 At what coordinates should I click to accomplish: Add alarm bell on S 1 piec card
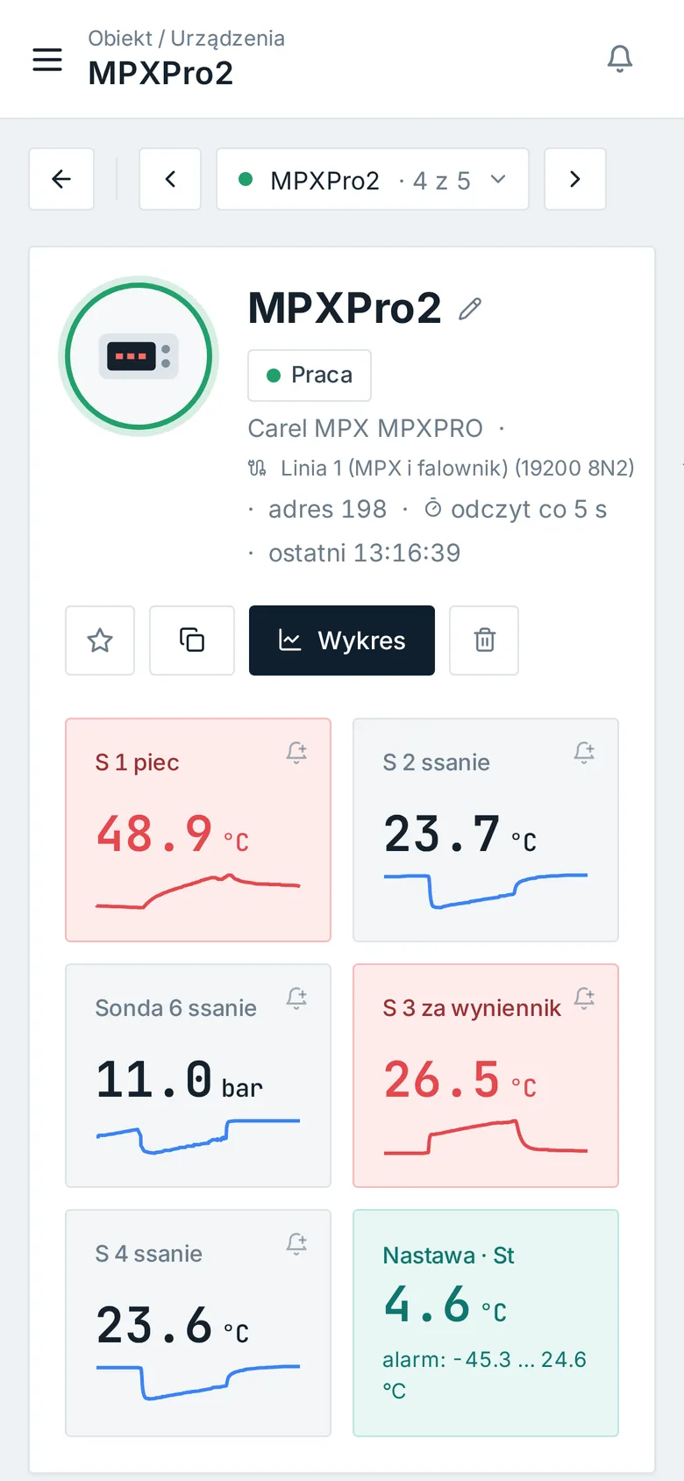click(296, 753)
